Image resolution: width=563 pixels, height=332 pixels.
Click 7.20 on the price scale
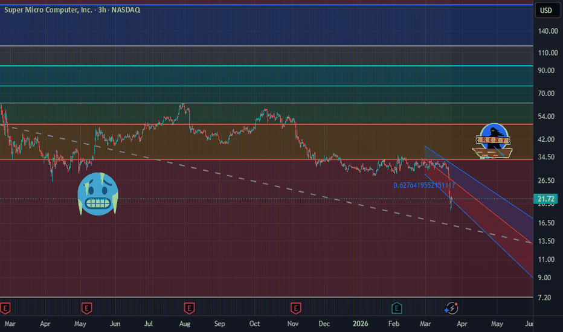[x=546, y=298]
